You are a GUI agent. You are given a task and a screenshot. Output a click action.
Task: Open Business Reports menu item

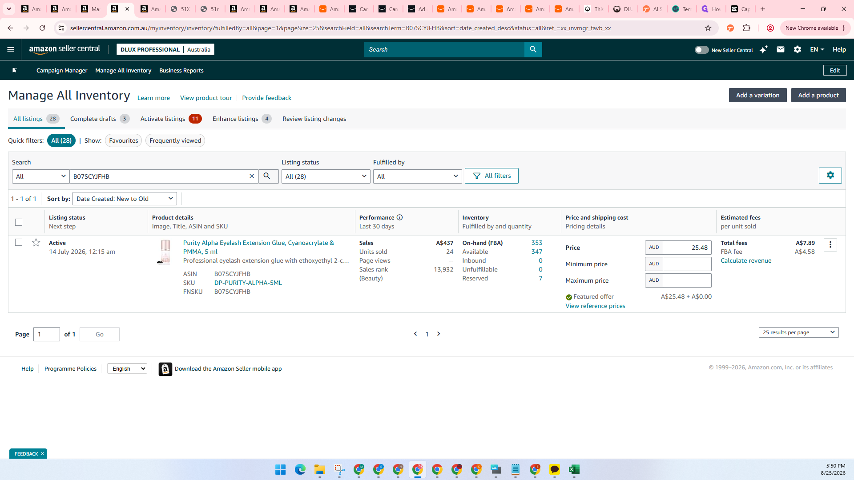click(181, 70)
